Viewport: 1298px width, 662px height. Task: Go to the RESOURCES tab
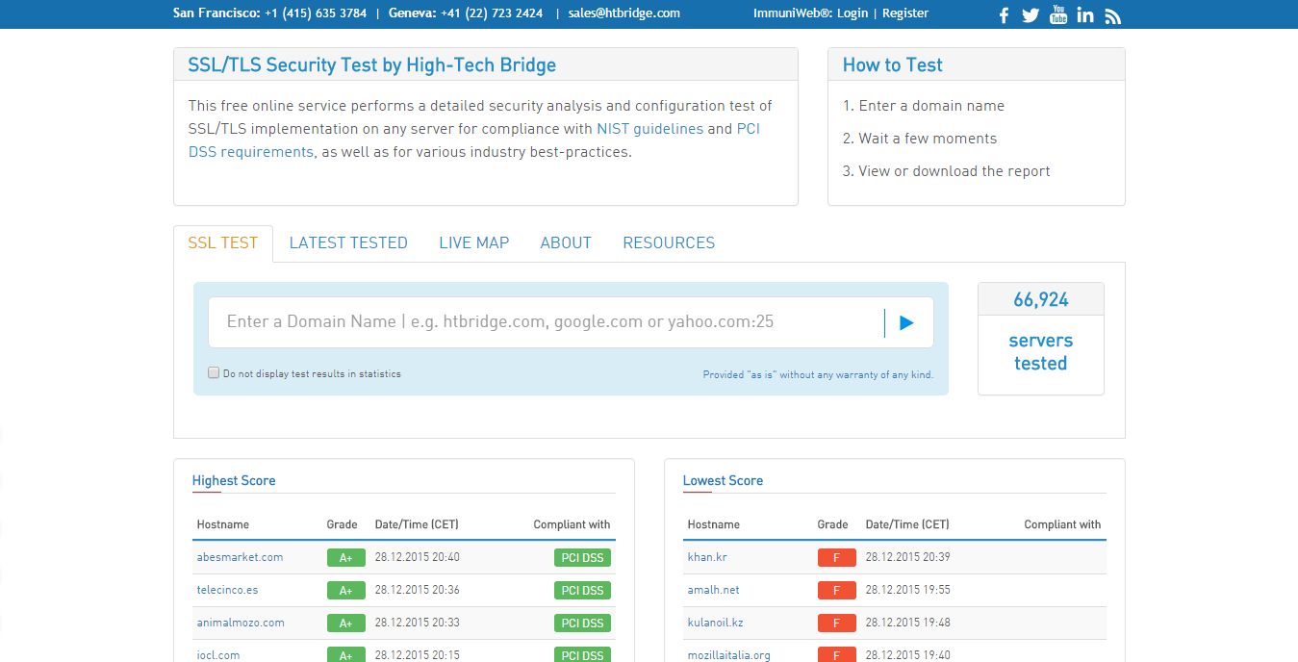tap(669, 242)
